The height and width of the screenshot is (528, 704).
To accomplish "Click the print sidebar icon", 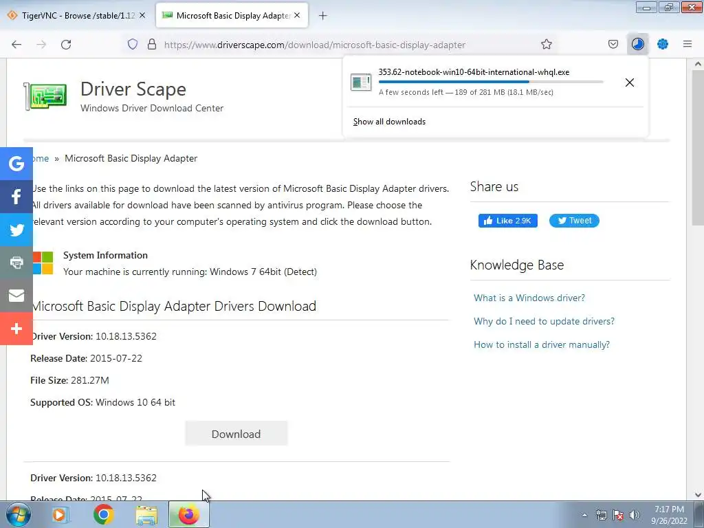I will (x=16, y=263).
